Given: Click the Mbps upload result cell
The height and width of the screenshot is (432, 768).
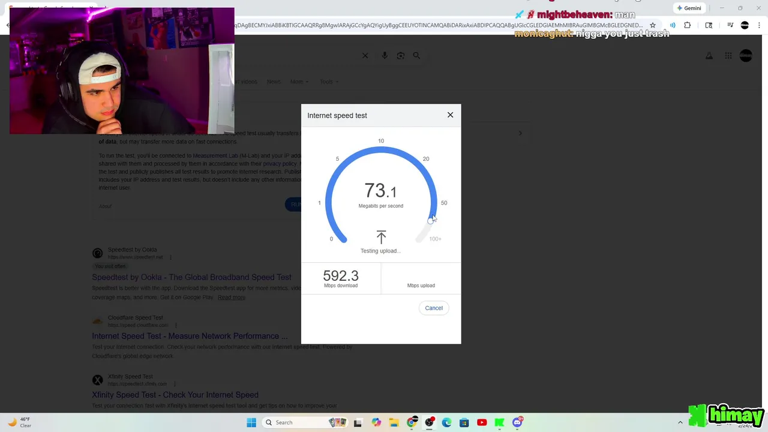Looking at the screenshot, I should click(x=421, y=279).
